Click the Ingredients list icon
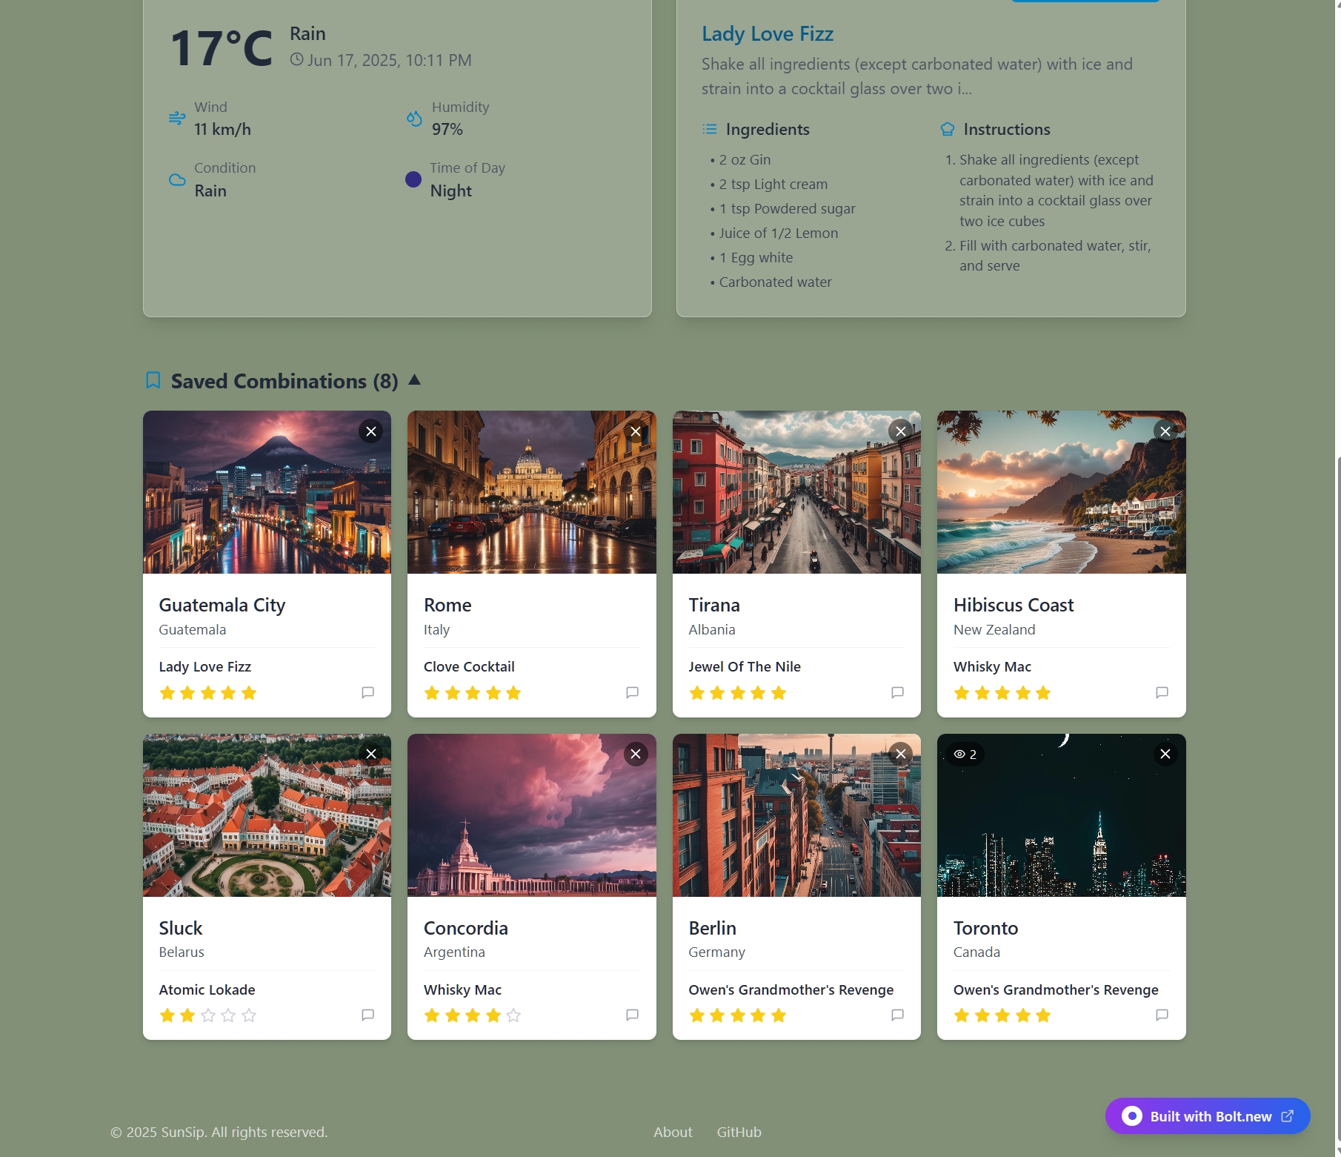This screenshot has width=1341, height=1157. (710, 129)
